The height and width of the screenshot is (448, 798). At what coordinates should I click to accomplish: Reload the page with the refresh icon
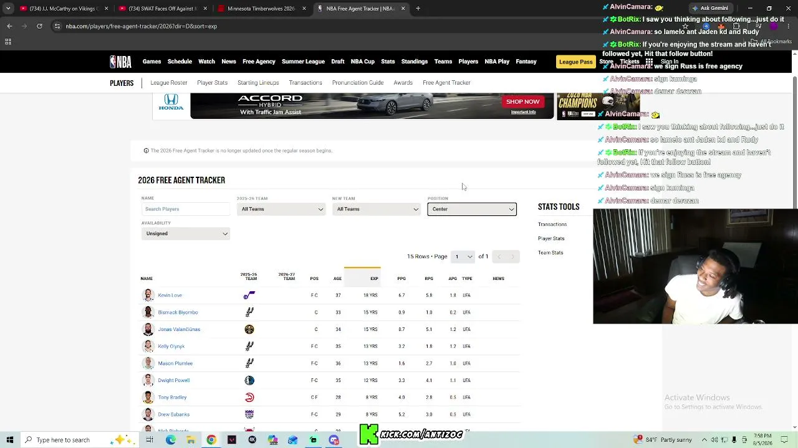click(39, 26)
